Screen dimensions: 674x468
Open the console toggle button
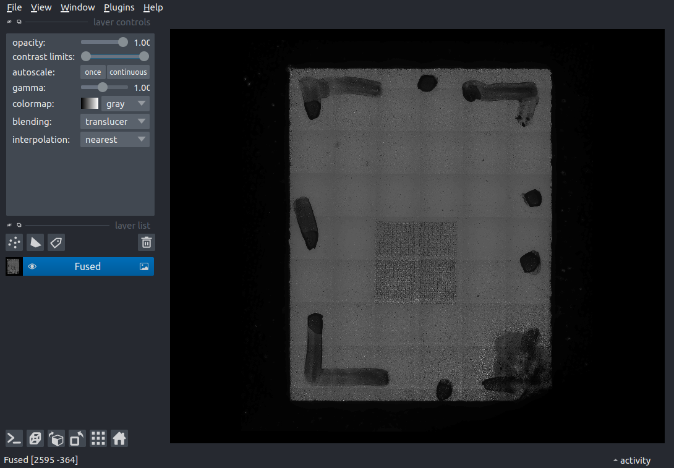coord(14,438)
